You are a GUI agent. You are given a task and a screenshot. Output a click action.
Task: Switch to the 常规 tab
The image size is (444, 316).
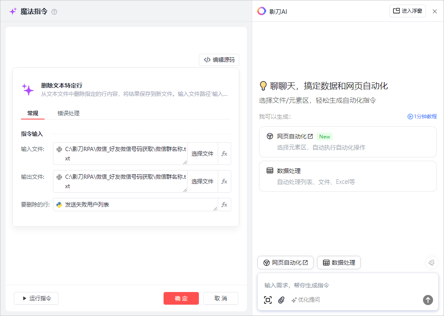(x=32, y=113)
